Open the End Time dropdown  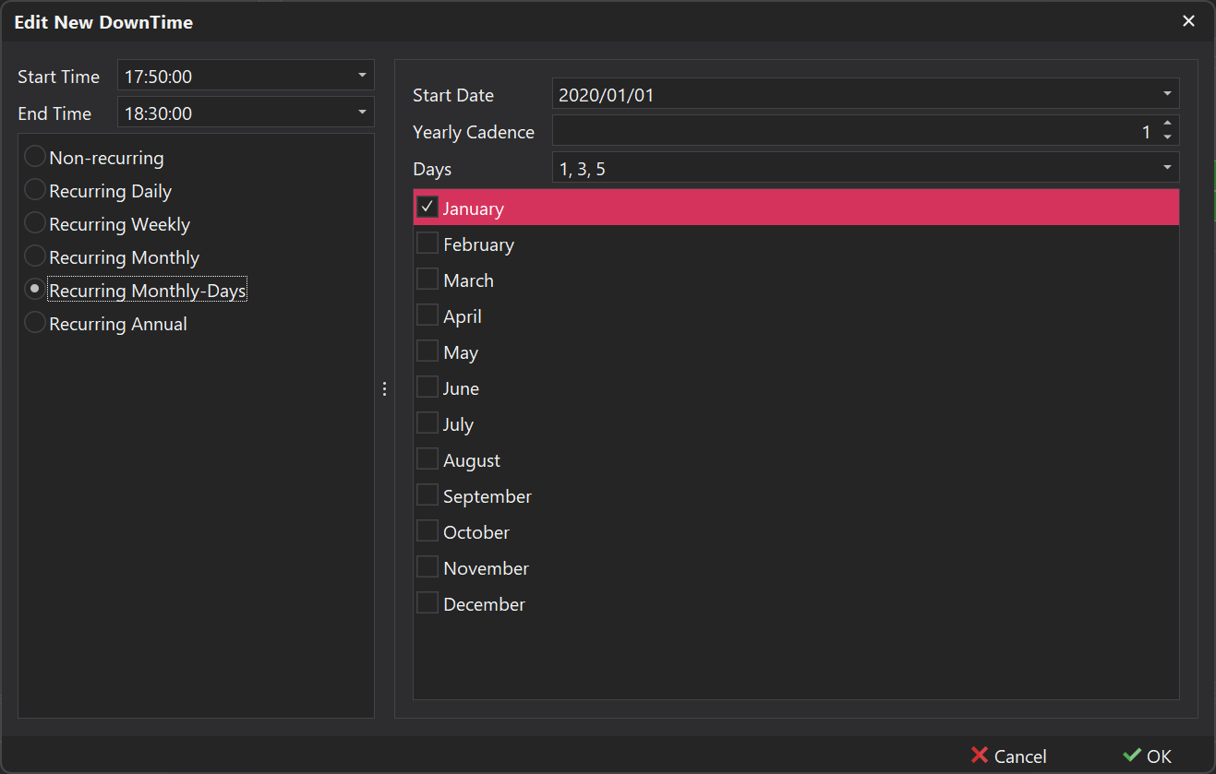(364, 112)
